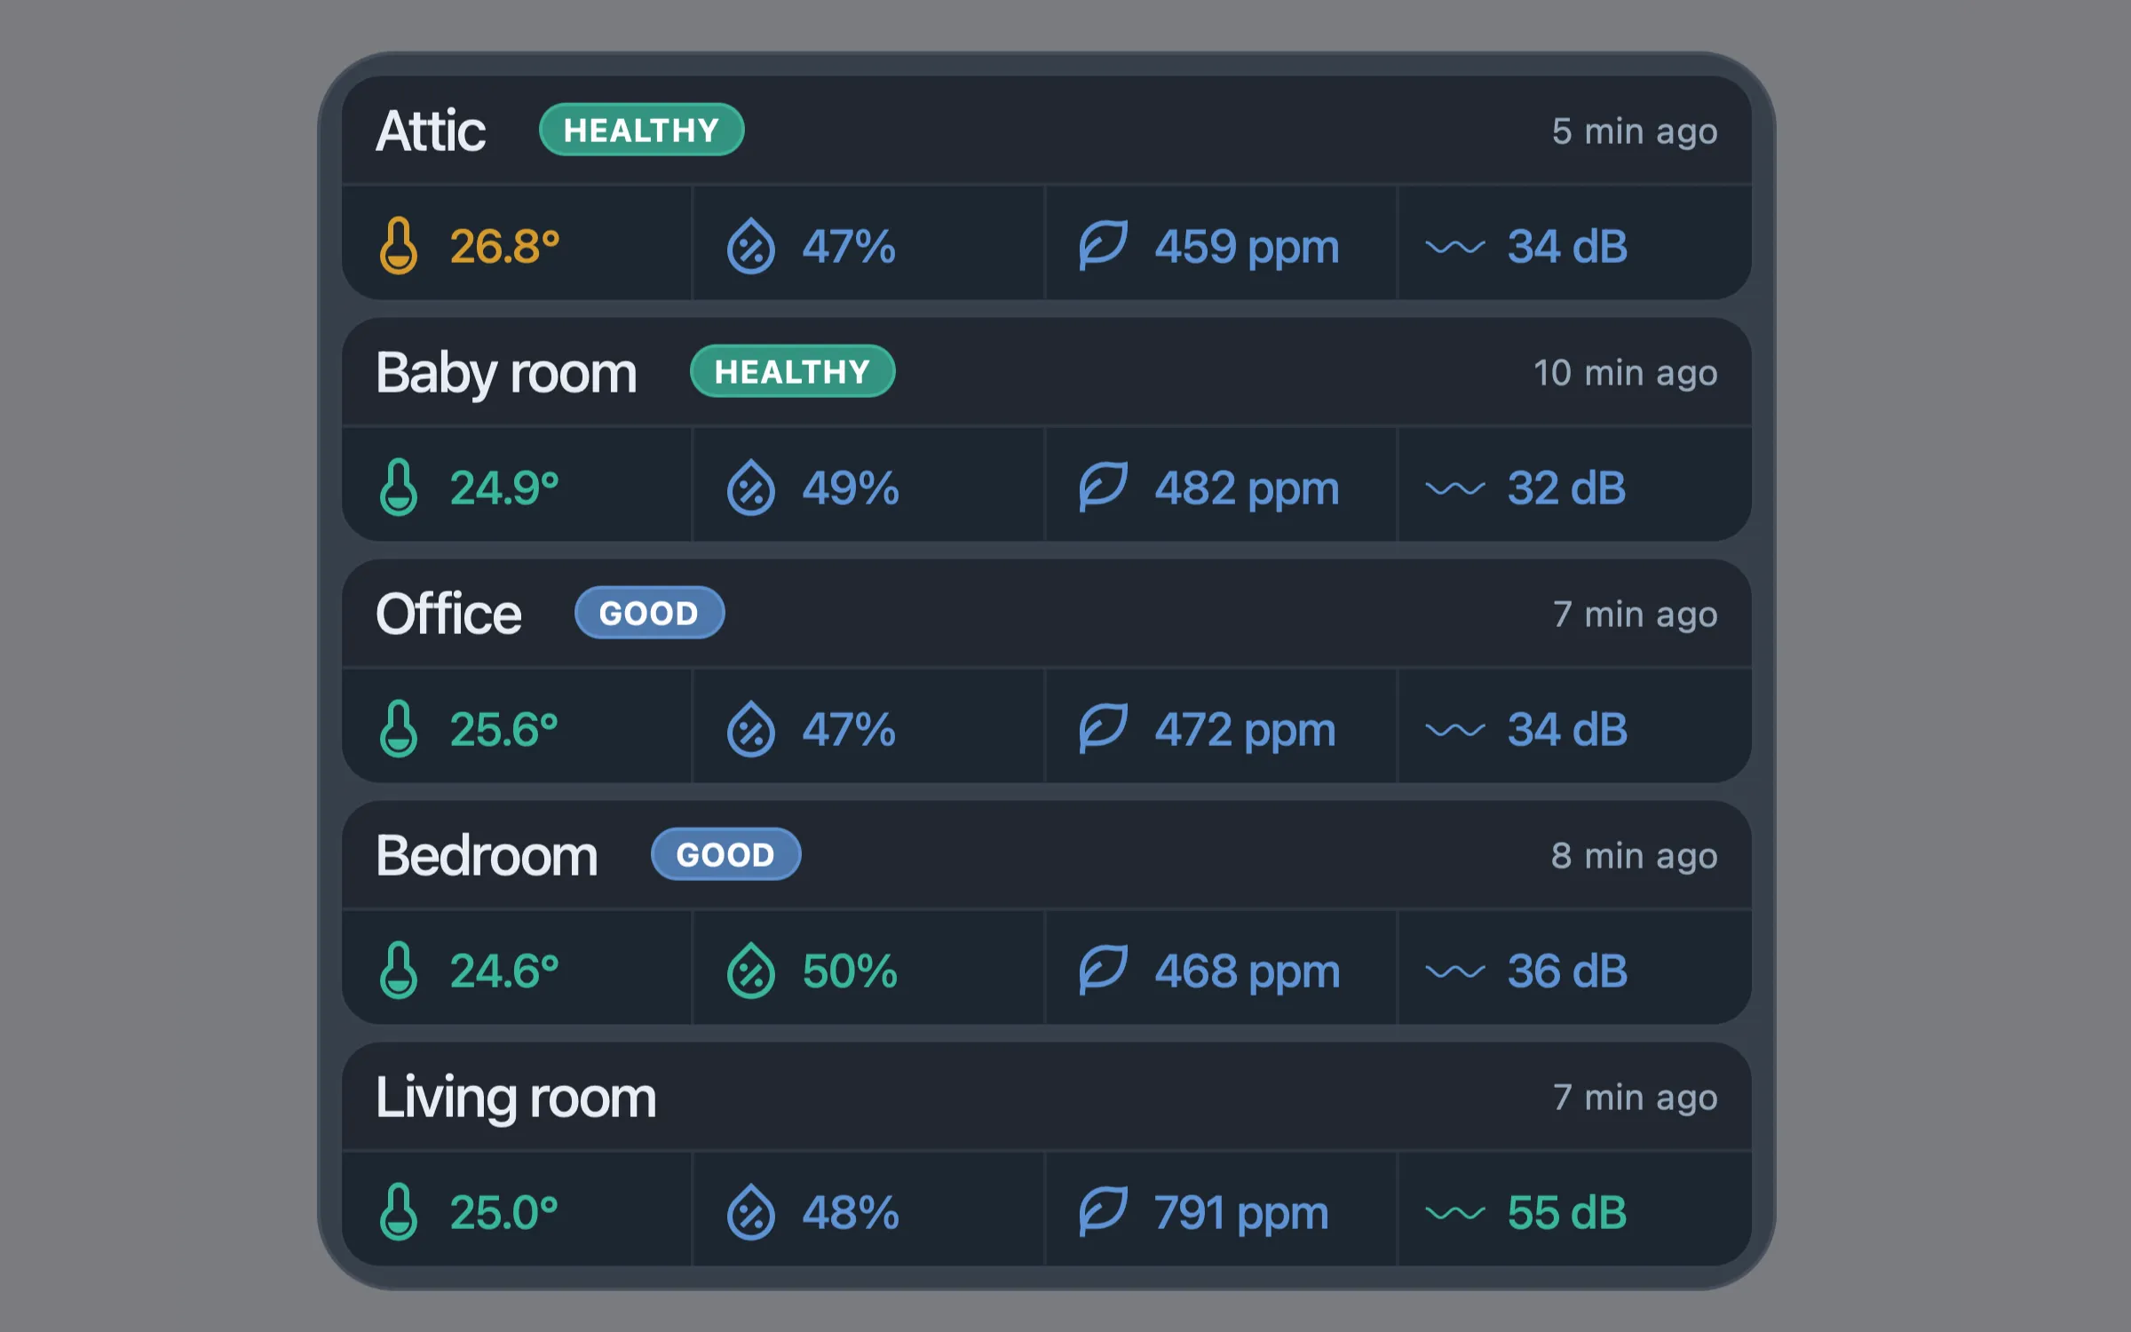Click the Baby room noise wave icon
Screen dimensions: 2131x1332
pyautogui.click(x=1454, y=488)
